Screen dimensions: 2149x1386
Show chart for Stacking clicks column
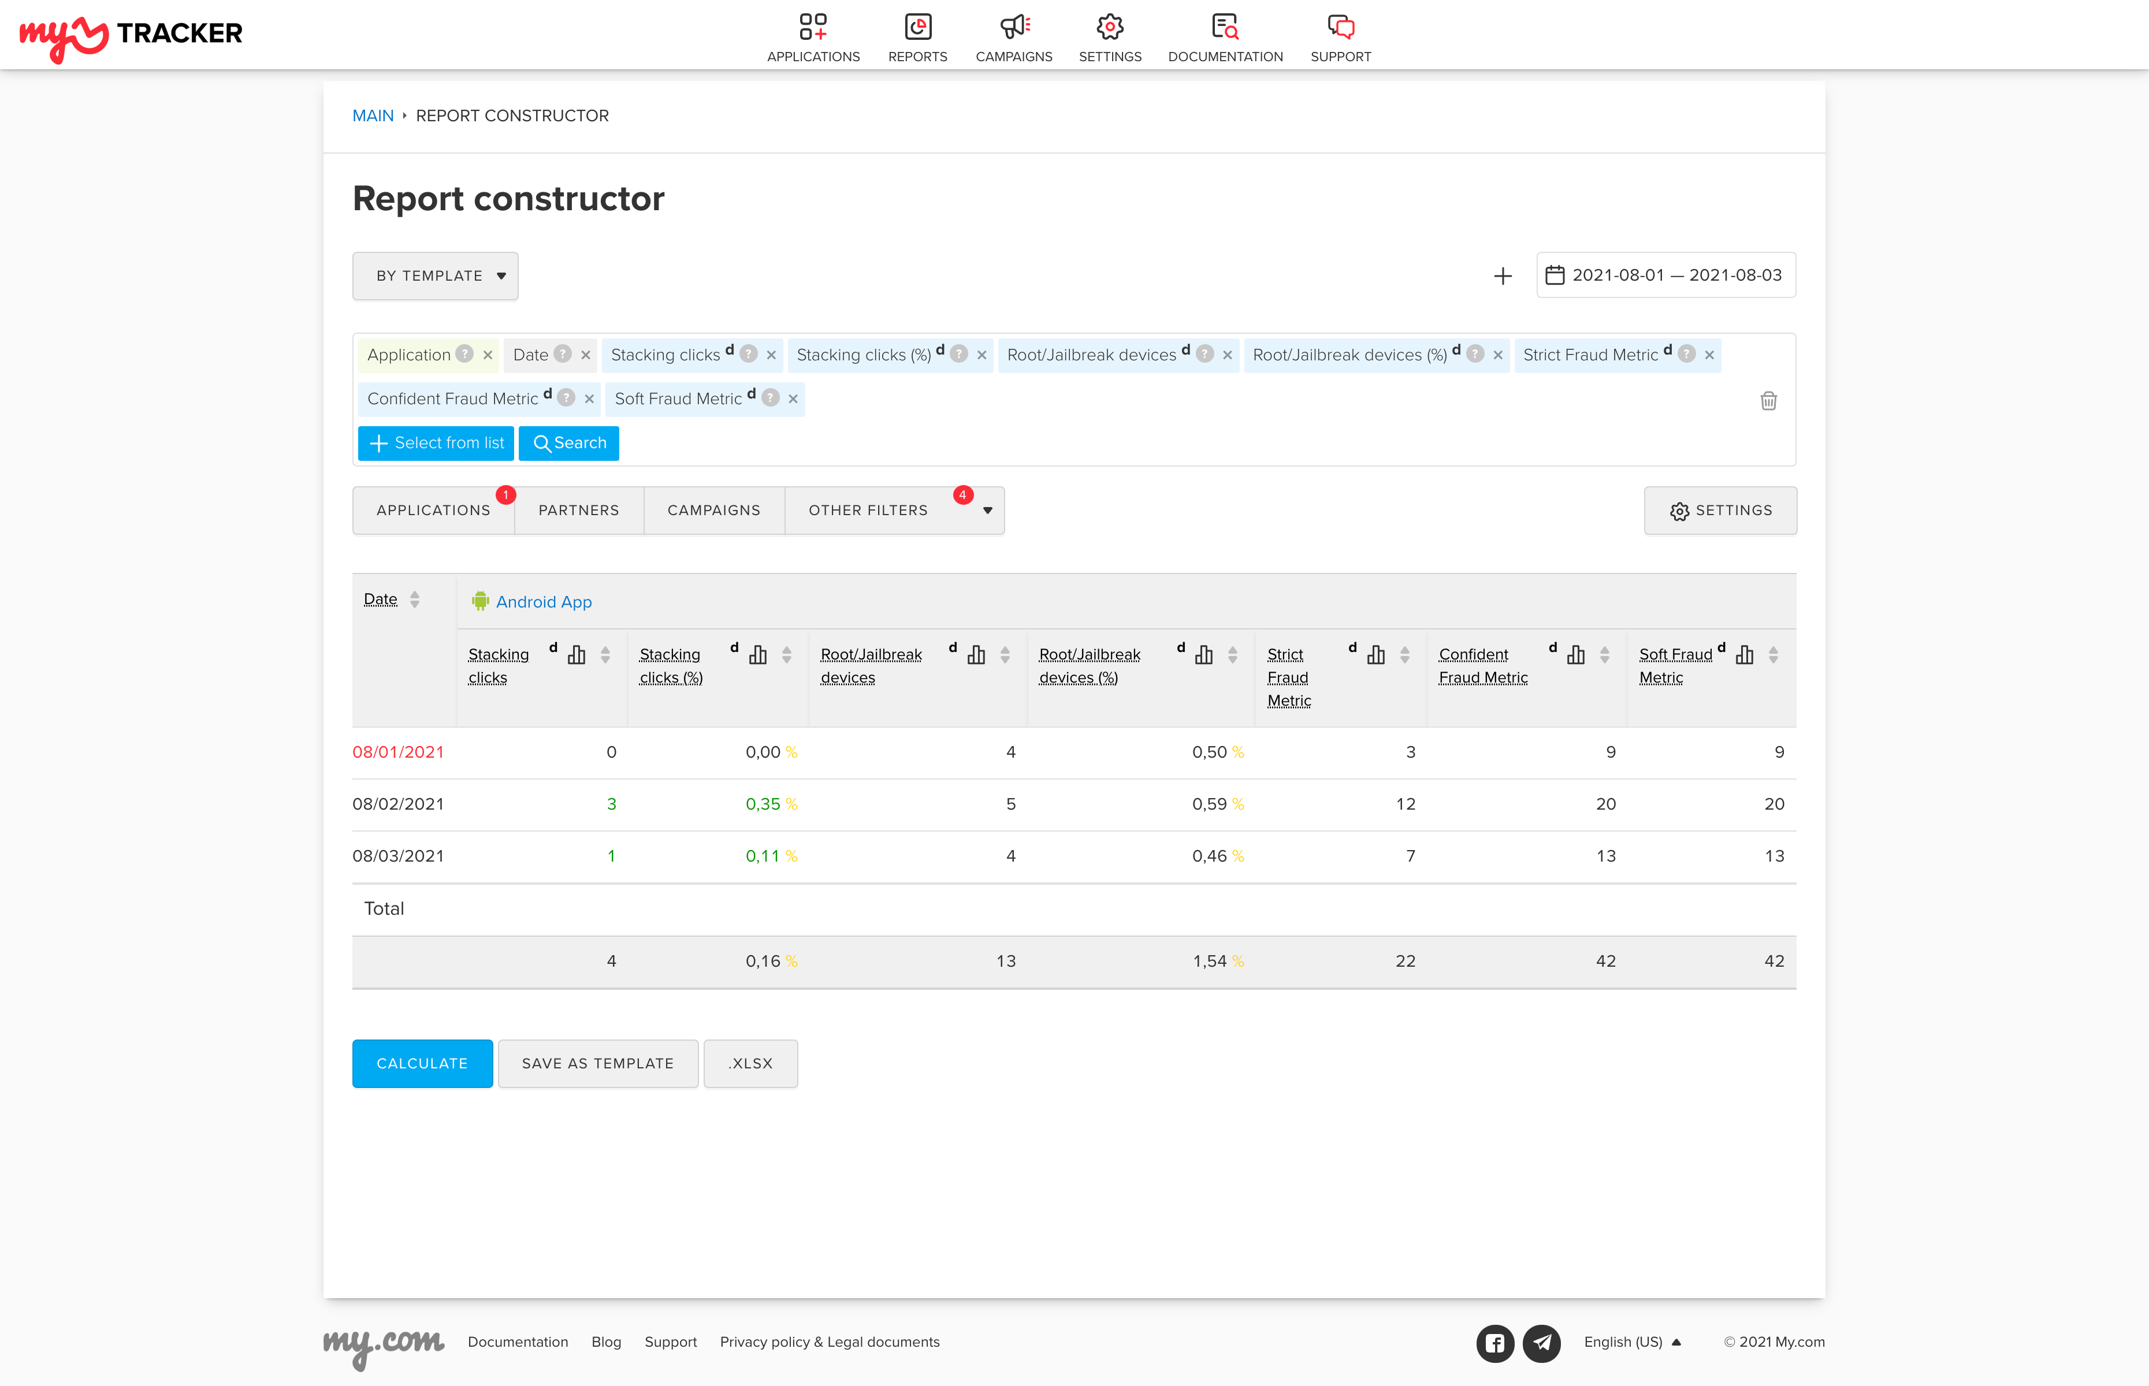point(576,655)
